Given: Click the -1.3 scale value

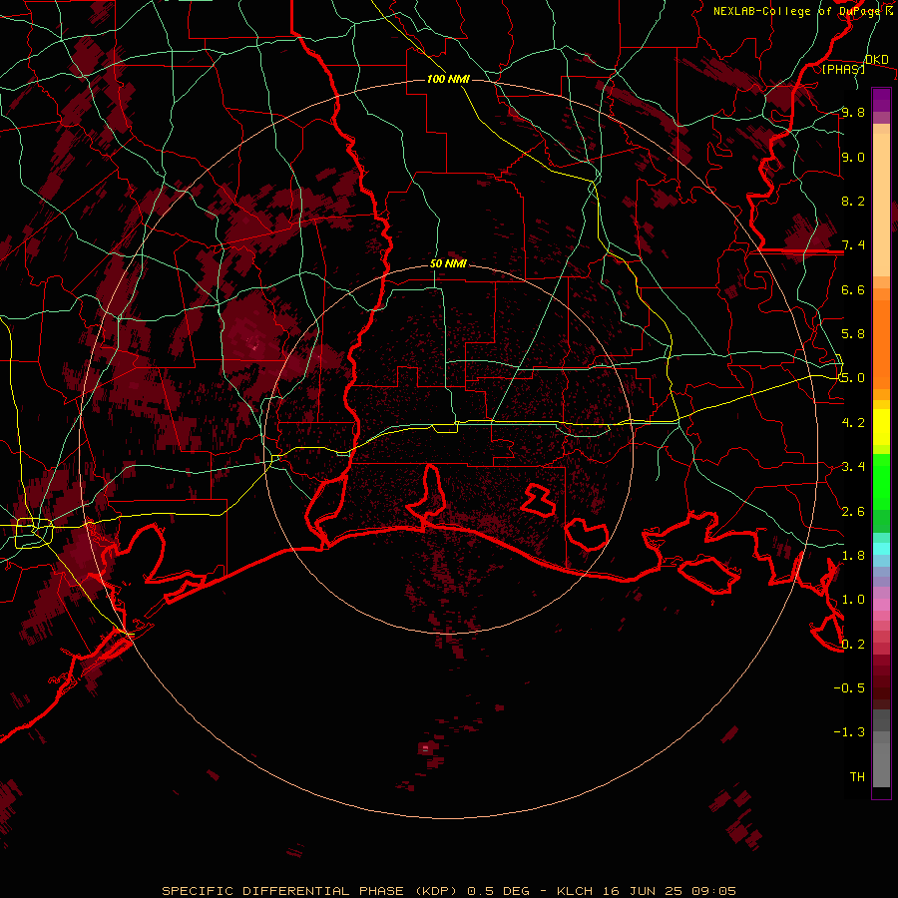Looking at the screenshot, I should click(x=849, y=732).
